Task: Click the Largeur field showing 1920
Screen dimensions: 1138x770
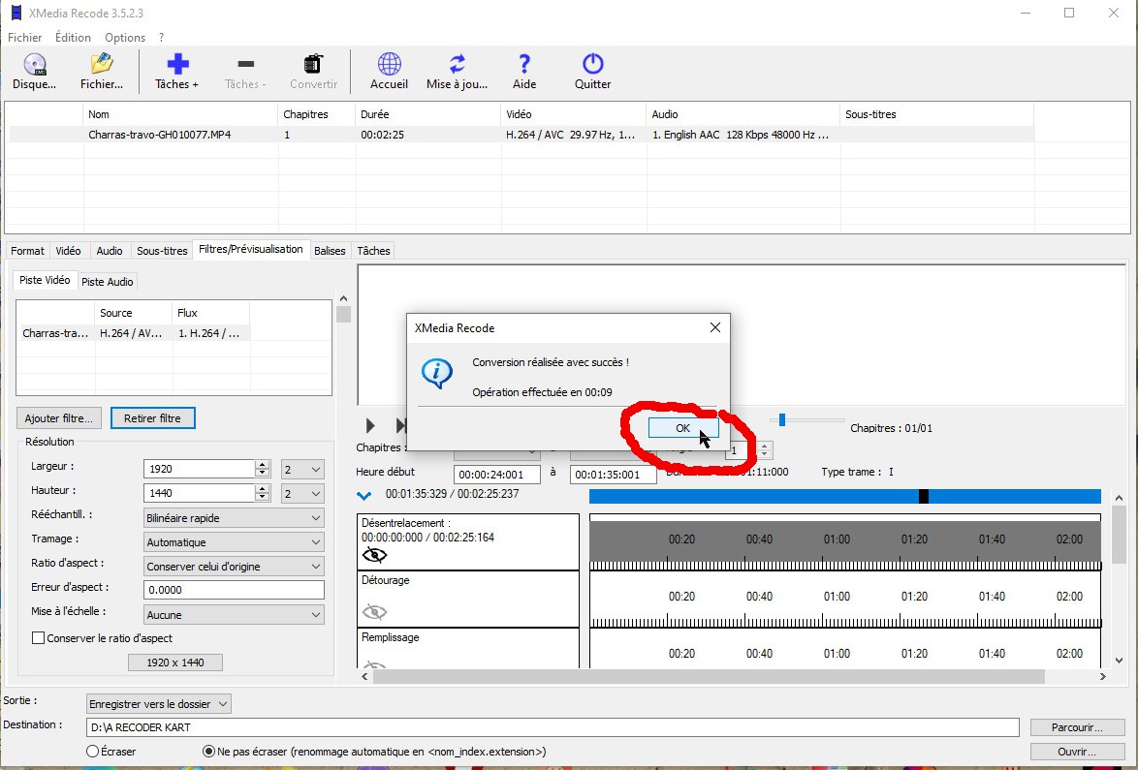Action: pos(200,469)
